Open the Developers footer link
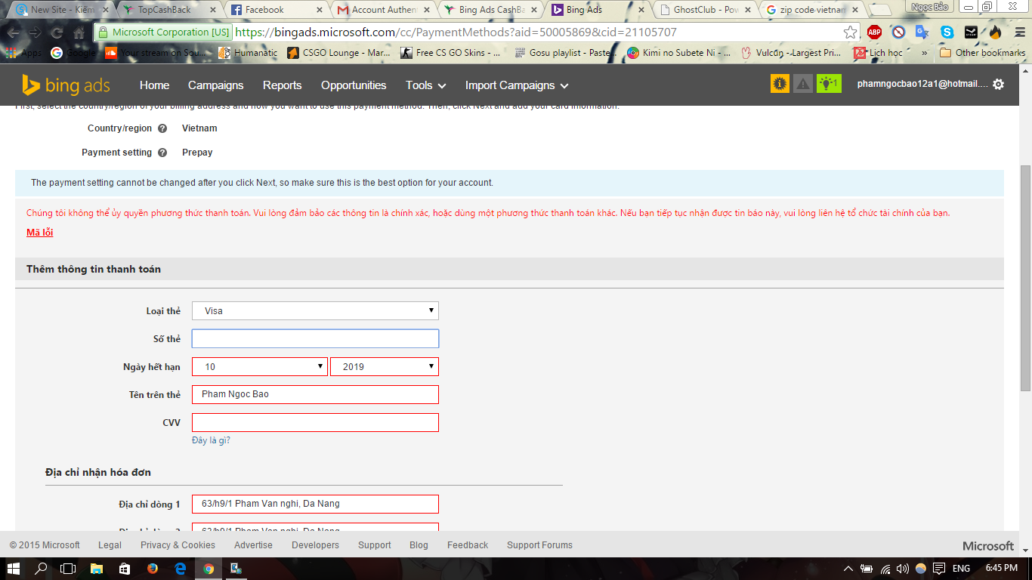The height and width of the screenshot is (580, 1032). 315,545
